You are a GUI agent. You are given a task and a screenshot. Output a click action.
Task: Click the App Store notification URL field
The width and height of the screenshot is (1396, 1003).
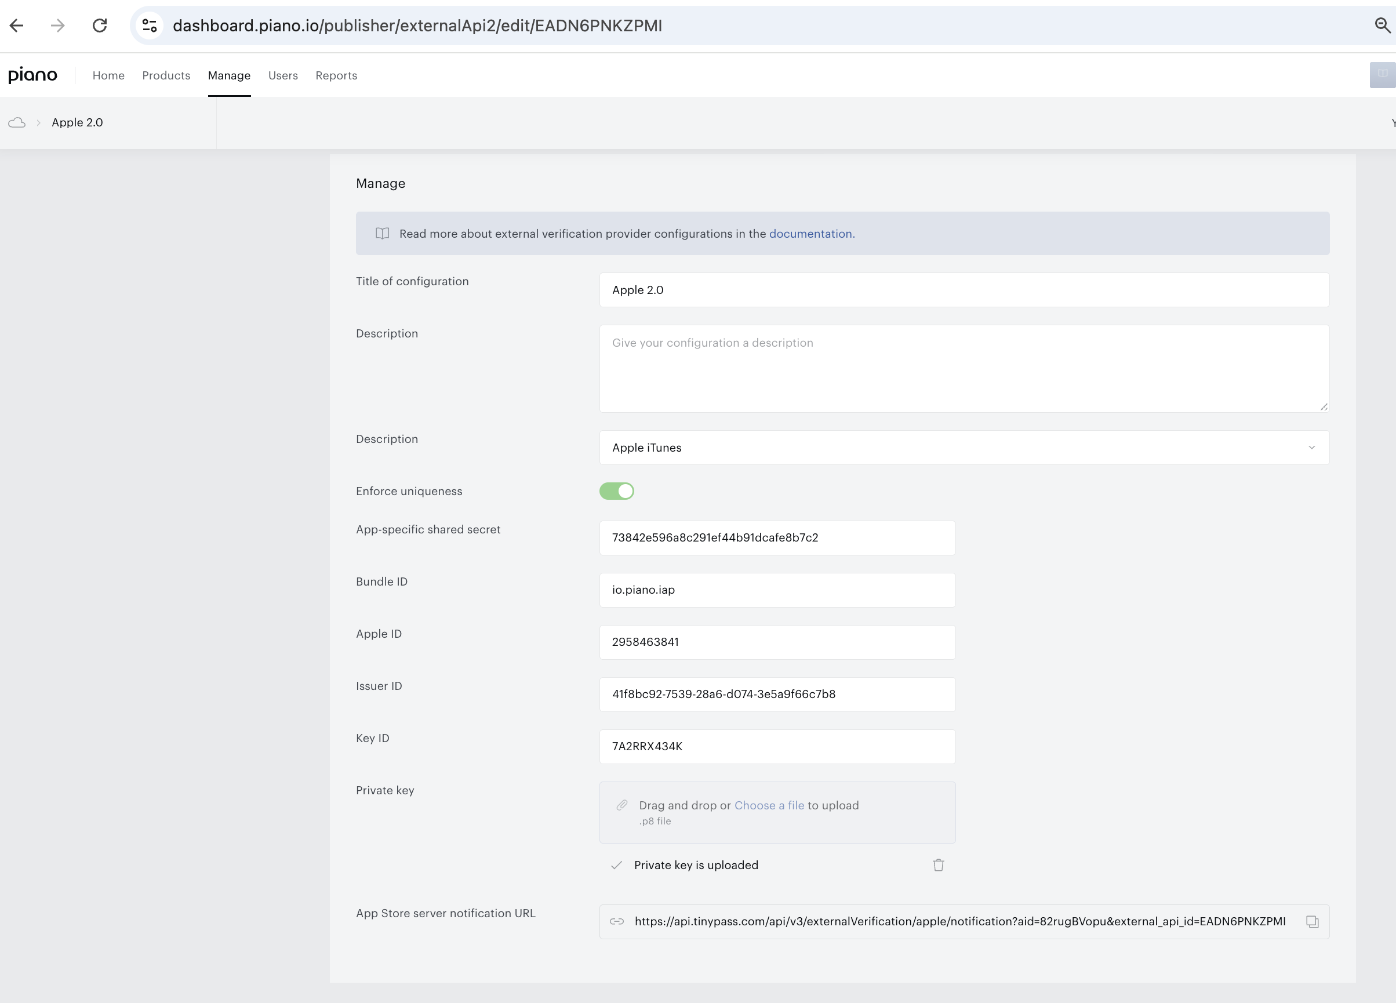point(964,922)
